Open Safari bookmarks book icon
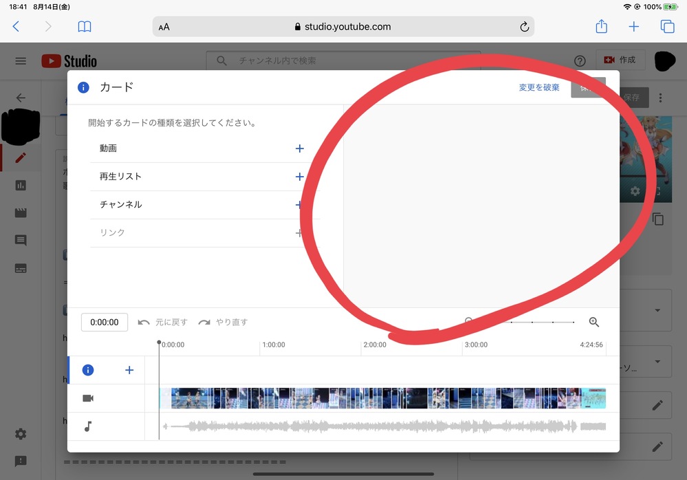 [x=84, y=27]
